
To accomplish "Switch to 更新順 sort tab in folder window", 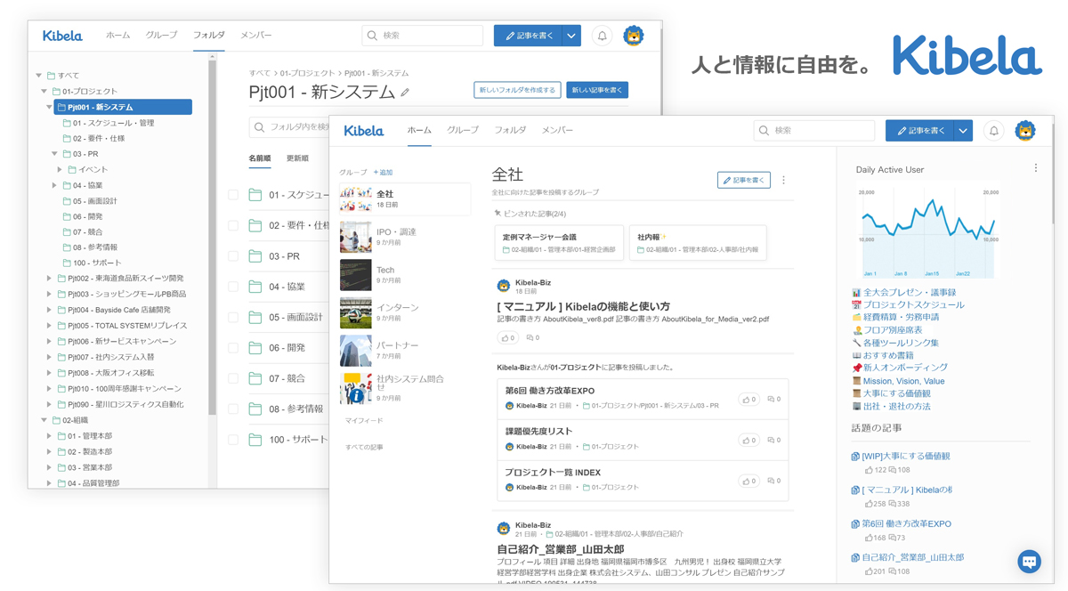I will pyautogui.click(x=297, y=158).
